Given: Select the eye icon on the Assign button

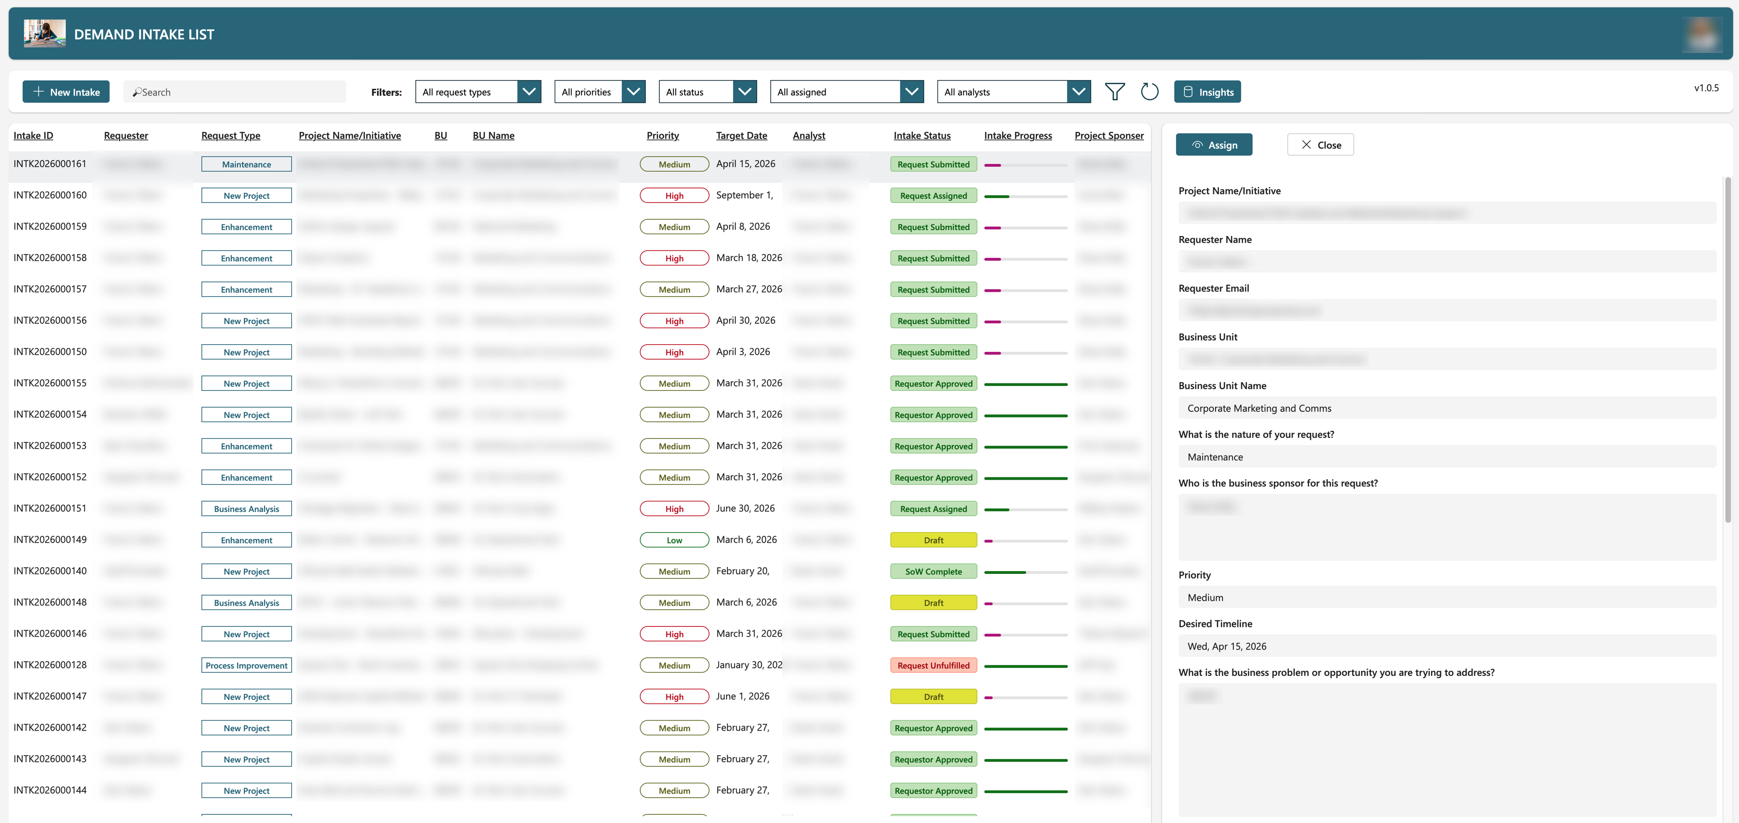Looking at the screenshot, I should point(1197,144).
